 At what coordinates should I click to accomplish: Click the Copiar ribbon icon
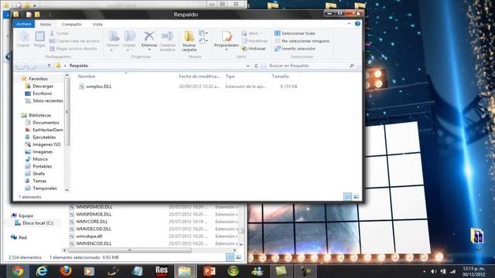(23, 39)
